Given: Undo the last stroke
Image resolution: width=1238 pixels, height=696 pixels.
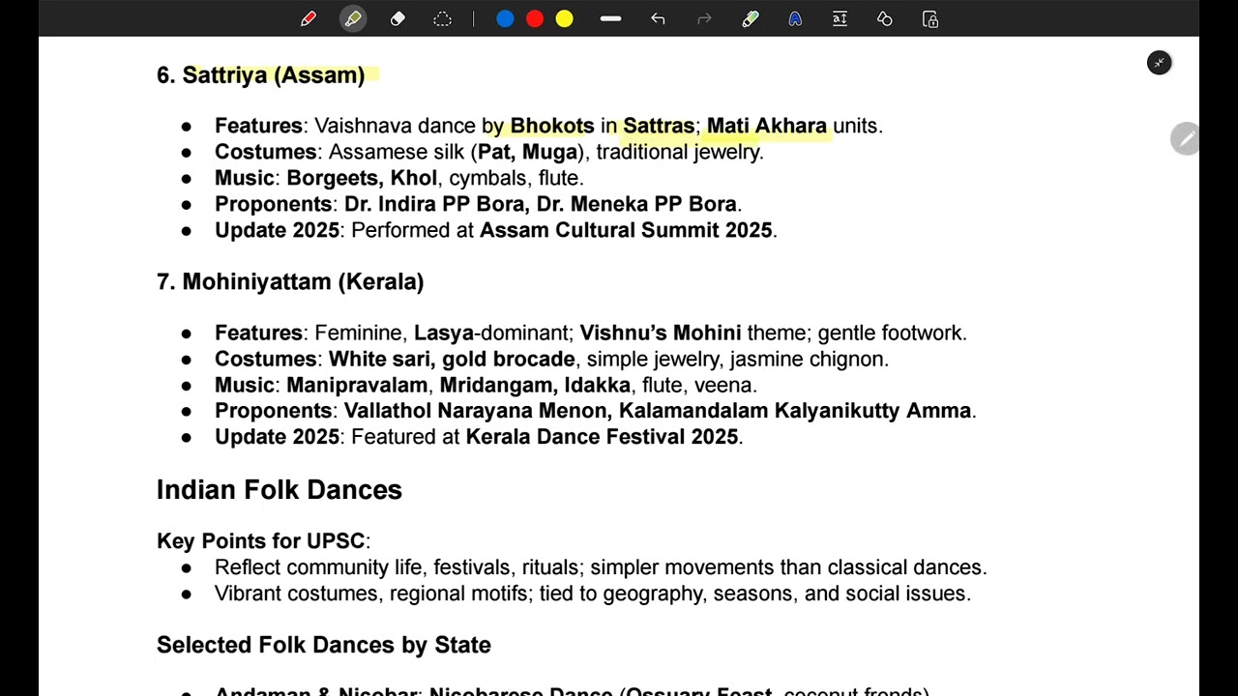Looking at the screenshot, I should tap(659, 19).
